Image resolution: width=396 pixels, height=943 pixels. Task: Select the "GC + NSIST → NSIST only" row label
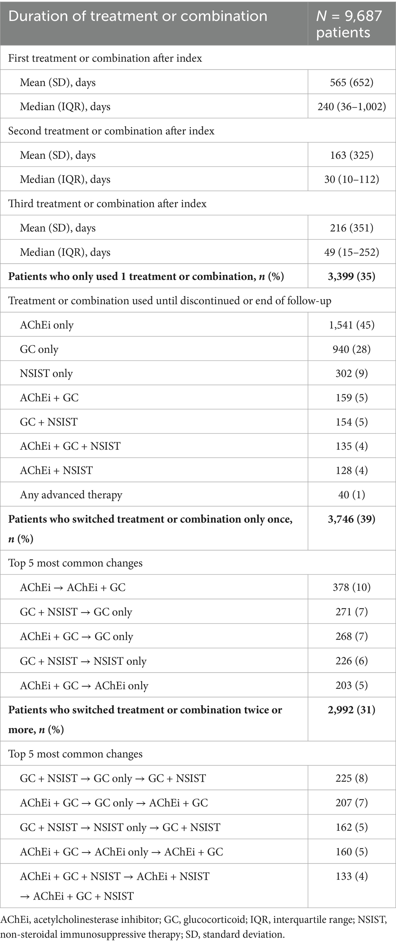coord(83,661)
